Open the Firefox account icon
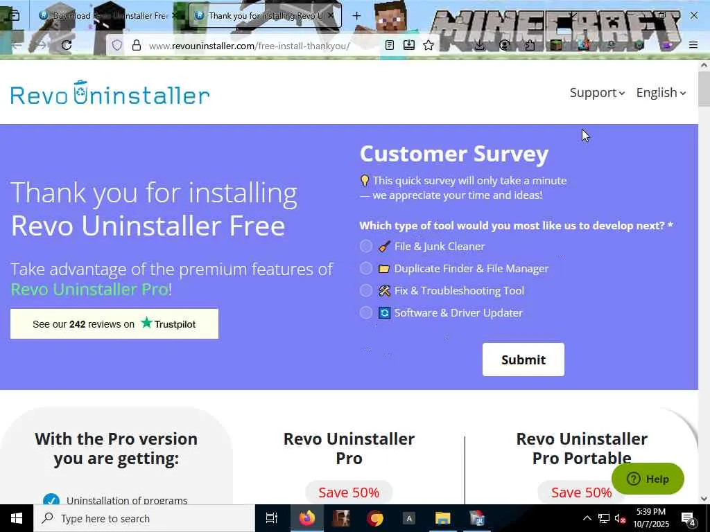This screenshot has width=710, height=532. point(505,45)
